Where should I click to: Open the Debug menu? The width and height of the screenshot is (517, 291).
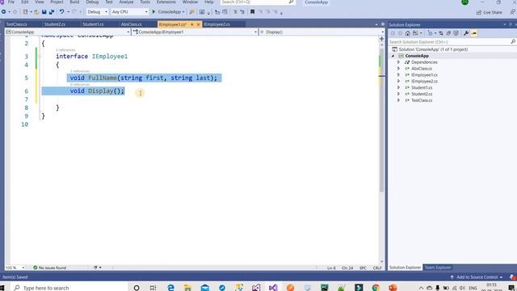(92, 2)
